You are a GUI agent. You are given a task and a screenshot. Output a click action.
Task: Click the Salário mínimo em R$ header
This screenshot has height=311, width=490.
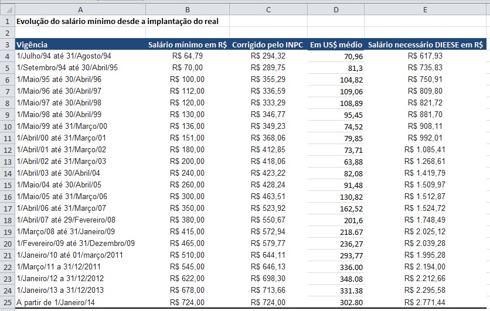pos(188,45)
